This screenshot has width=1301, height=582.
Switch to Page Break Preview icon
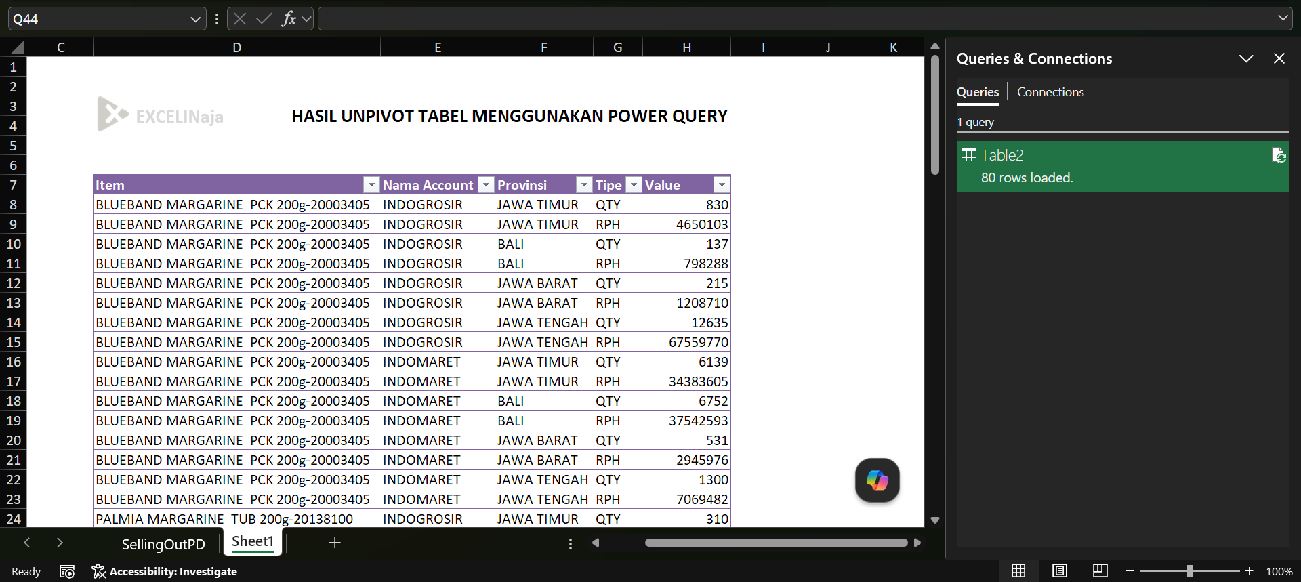pos(1100,571)
